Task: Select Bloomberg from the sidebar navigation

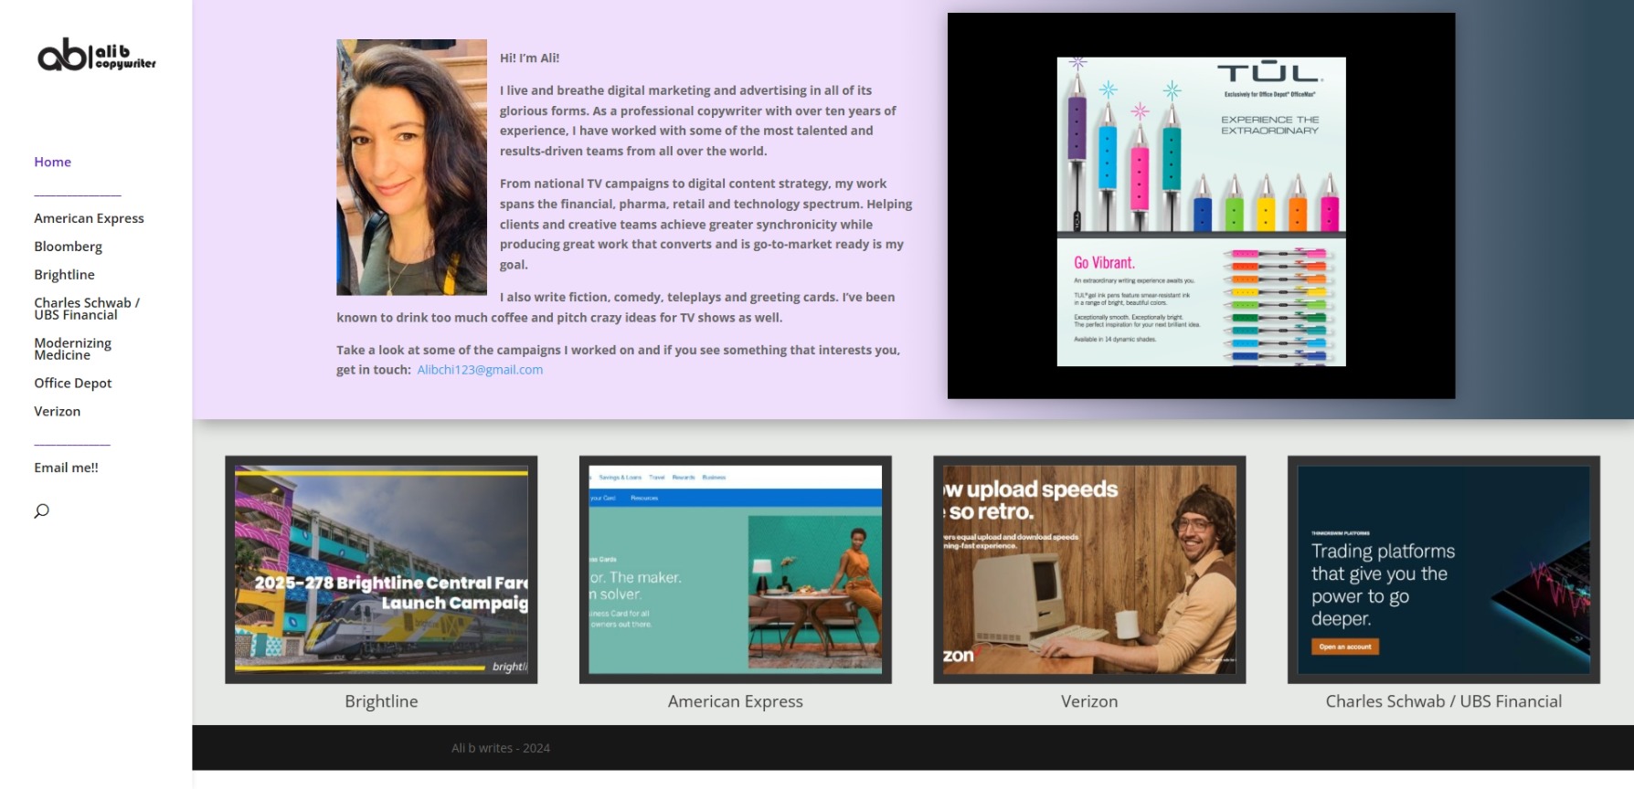Action: coord(68,247)
